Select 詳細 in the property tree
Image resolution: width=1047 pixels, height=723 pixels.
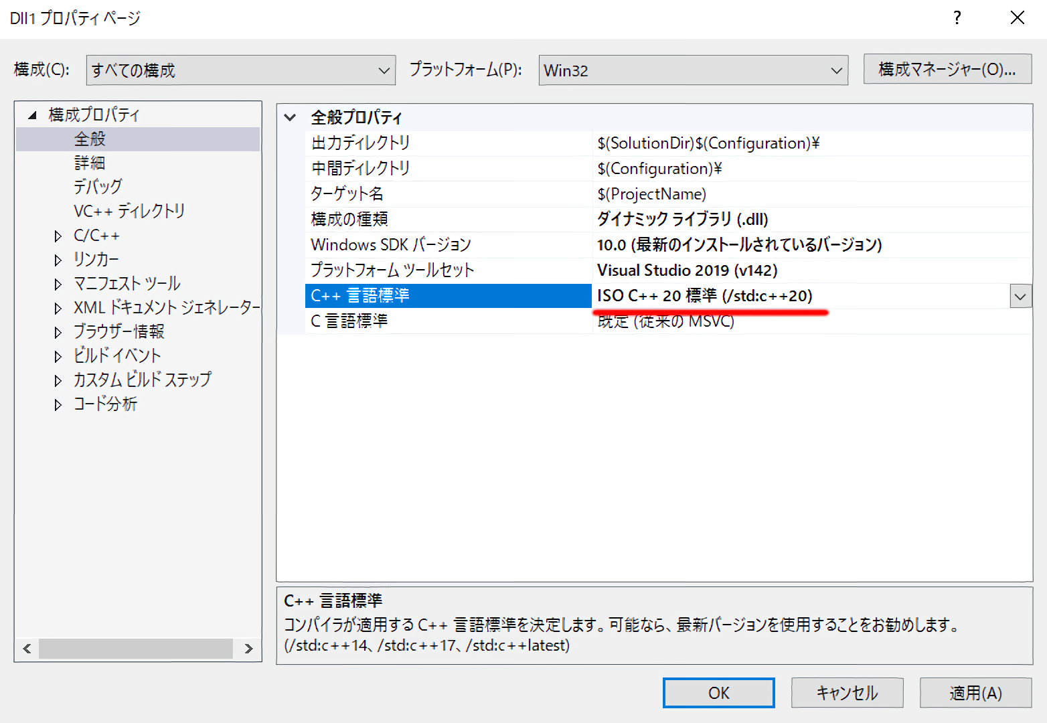pyautogui.click(x=90, y=163)
